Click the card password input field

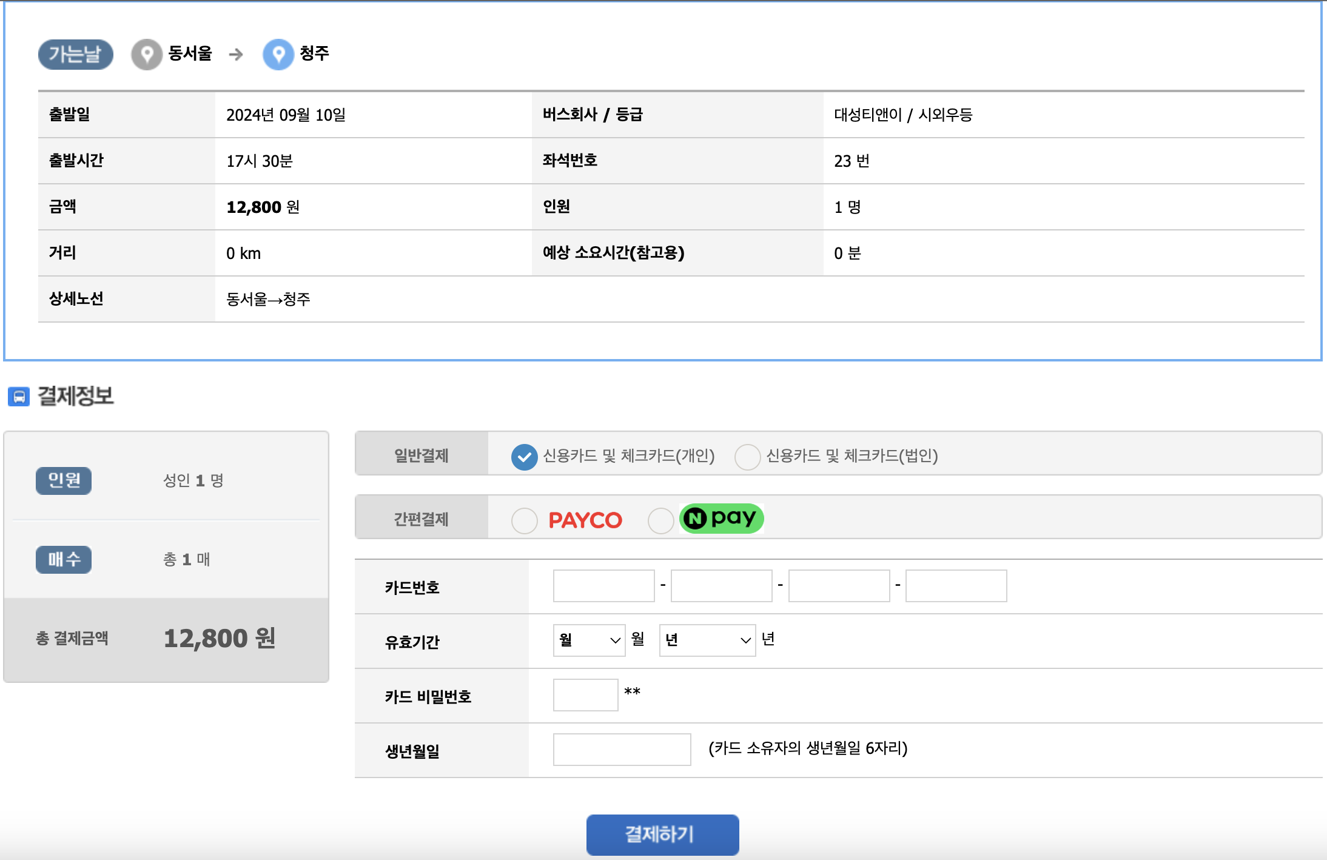click(x=585, y=695)
